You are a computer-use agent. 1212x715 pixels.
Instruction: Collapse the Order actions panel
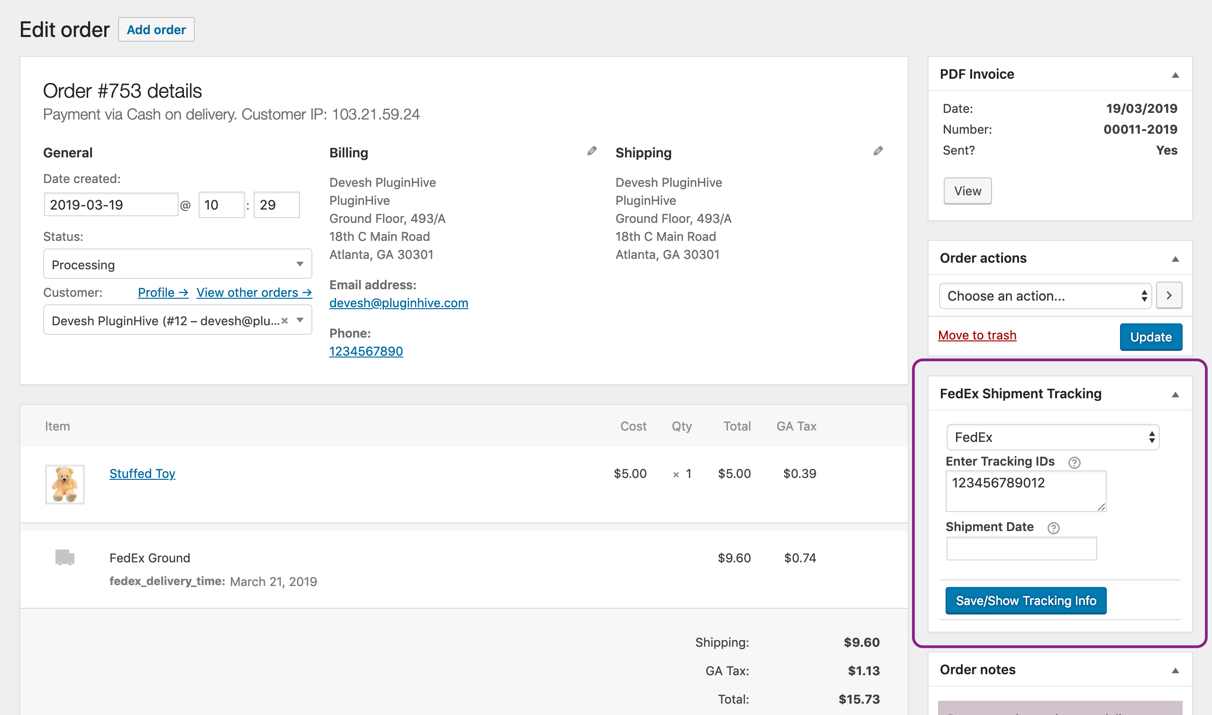[1175, 259]
